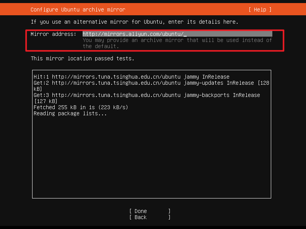Click the 'Mirror address:' field label
Image resolution: width=306 pixels, height=229 pixels.
(x=54, y=34)
